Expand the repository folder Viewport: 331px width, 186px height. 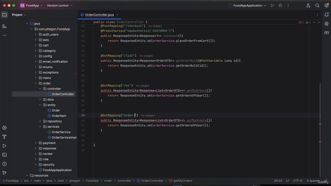(x=40, y=121)
